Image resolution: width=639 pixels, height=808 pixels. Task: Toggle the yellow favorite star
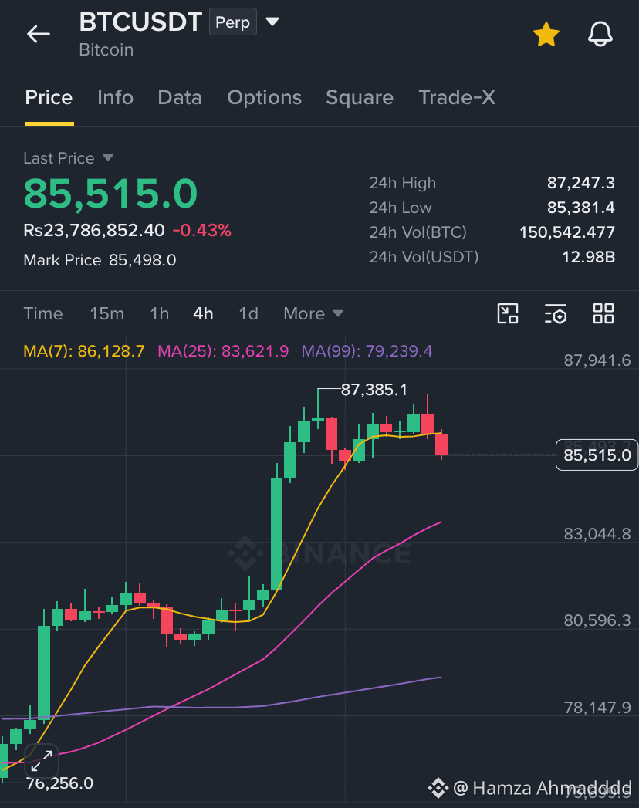[546, 35]
